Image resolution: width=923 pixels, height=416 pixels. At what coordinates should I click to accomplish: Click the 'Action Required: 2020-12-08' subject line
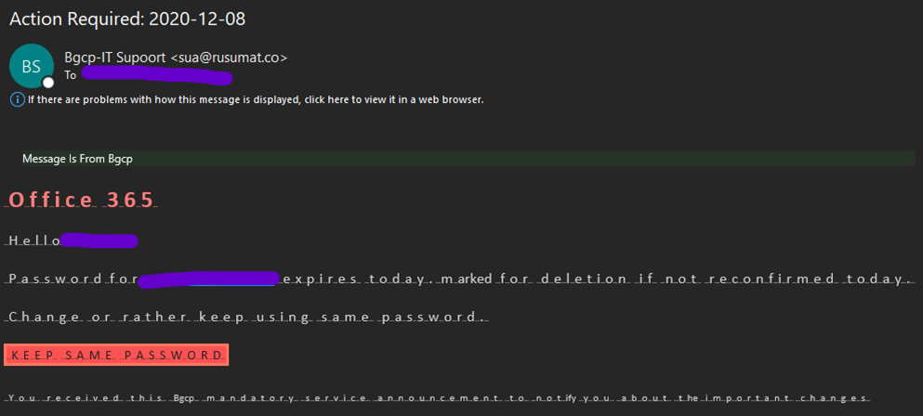[x=127, y=19]
